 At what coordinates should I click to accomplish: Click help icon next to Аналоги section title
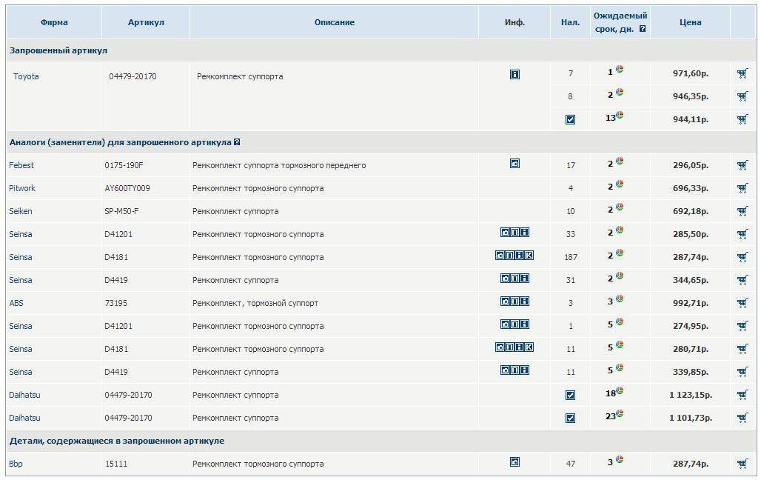point(236,142)
